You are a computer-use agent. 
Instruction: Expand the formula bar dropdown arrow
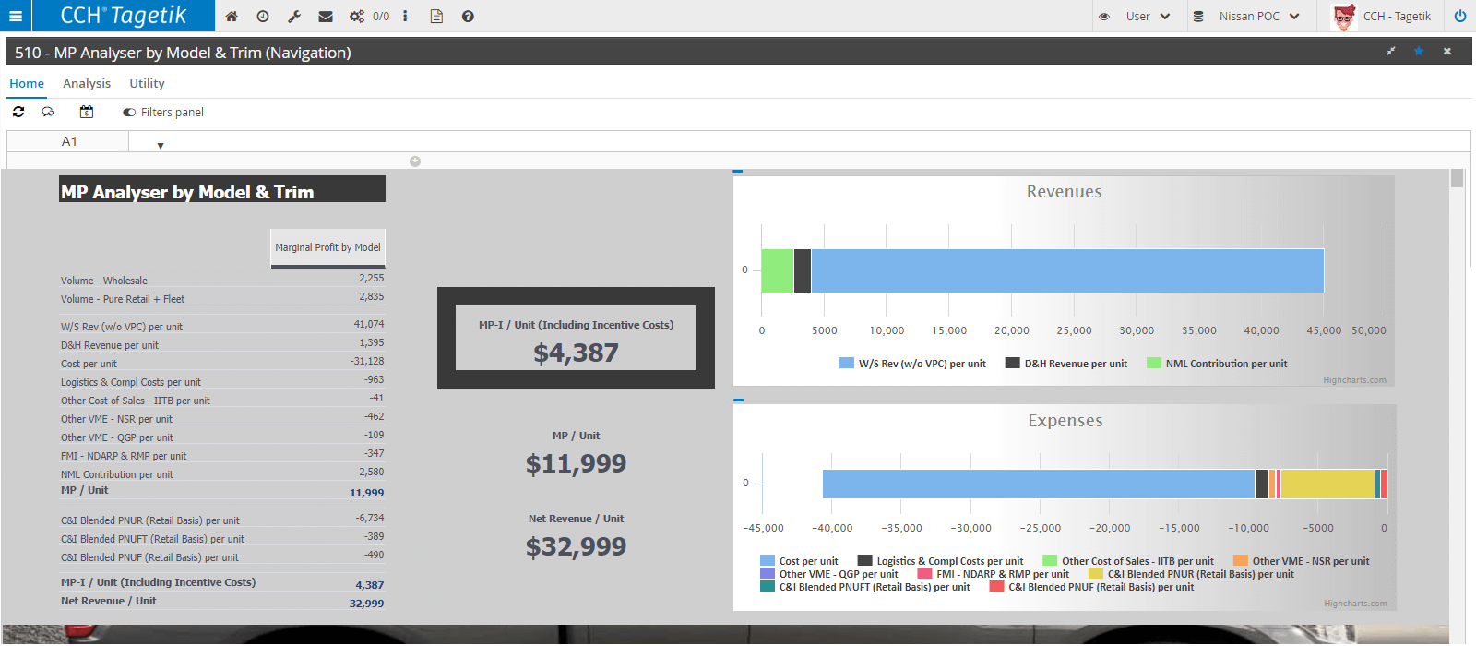(161, 146)
